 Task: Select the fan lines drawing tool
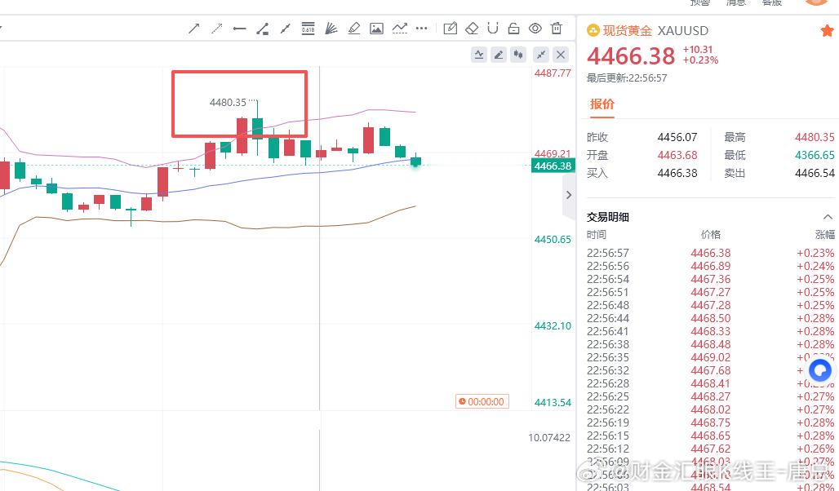pos(331,29)
